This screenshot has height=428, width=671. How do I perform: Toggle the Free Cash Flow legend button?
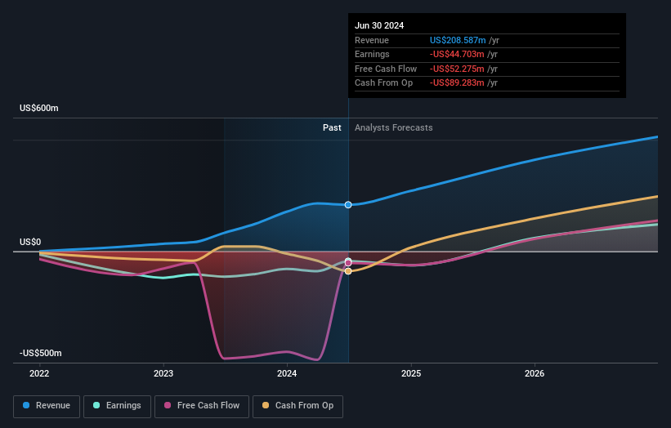click(202, 406)
